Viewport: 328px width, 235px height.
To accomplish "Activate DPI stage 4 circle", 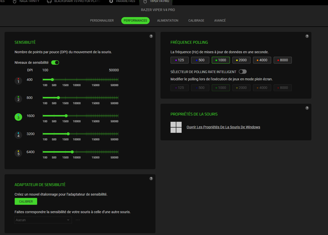I will (18, 135).
